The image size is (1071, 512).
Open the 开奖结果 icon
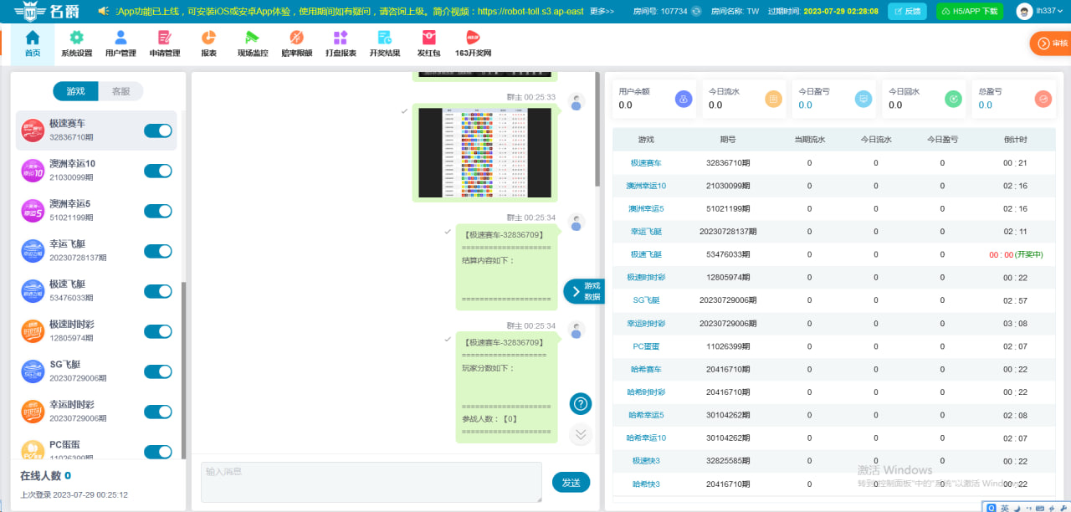click(x=385, y=38)
